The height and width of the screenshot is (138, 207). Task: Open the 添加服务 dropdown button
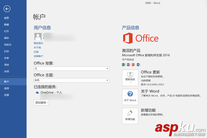click(41, 103)
